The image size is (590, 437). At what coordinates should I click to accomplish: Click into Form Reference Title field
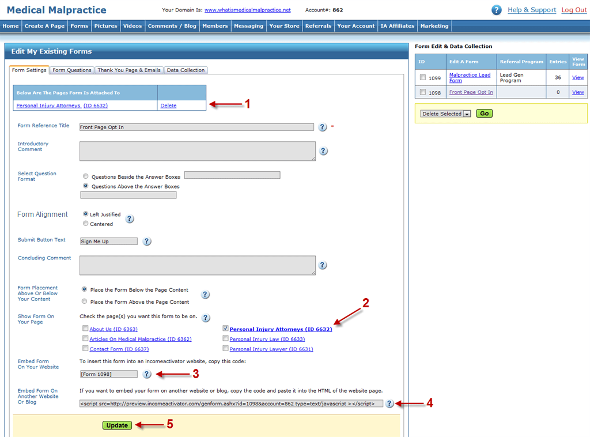point(196,127)
